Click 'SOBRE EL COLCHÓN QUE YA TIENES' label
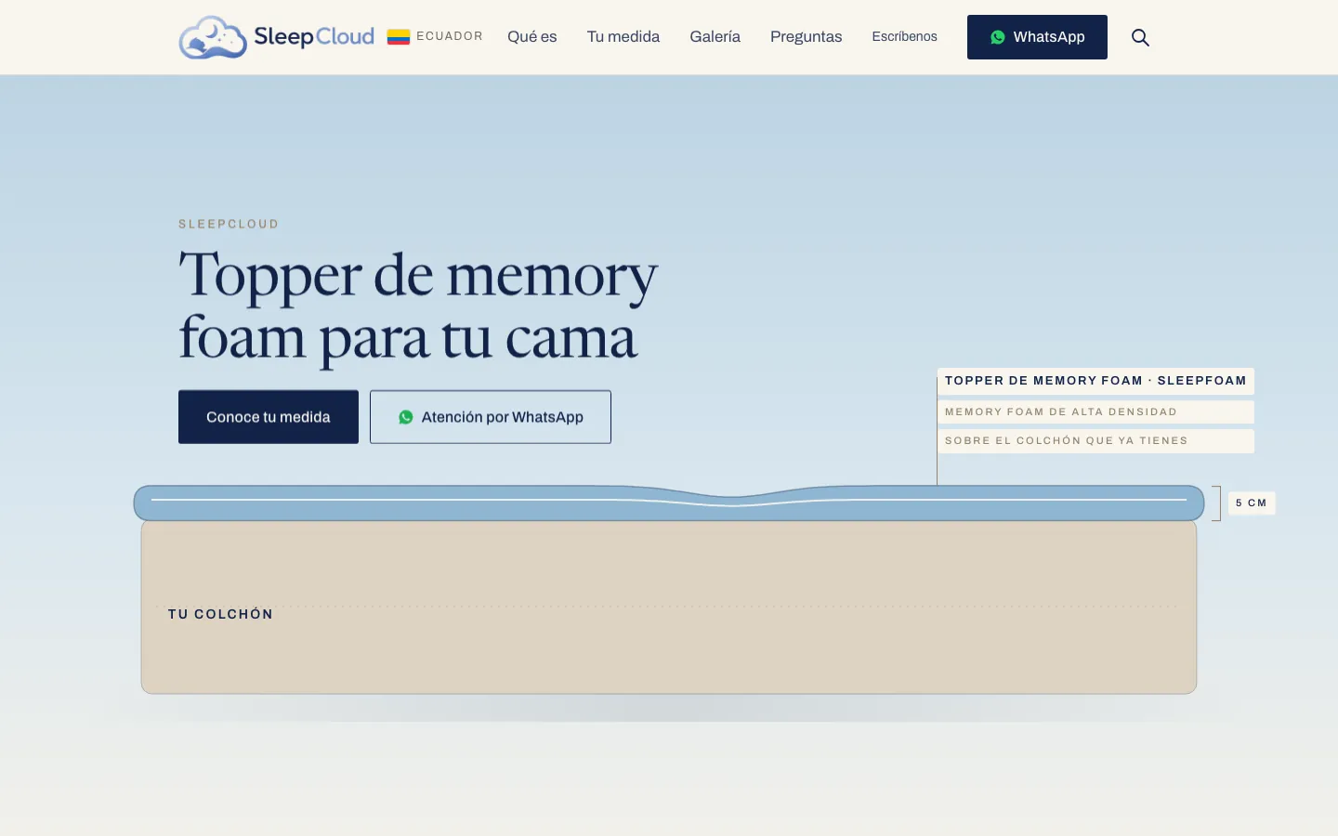Viewport: 1338px width, 836px height. (x=1095, y=440)
